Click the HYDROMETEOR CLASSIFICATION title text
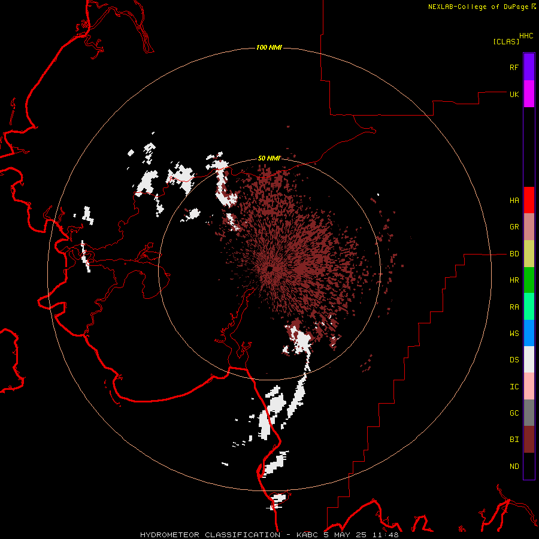 point(210,535)
